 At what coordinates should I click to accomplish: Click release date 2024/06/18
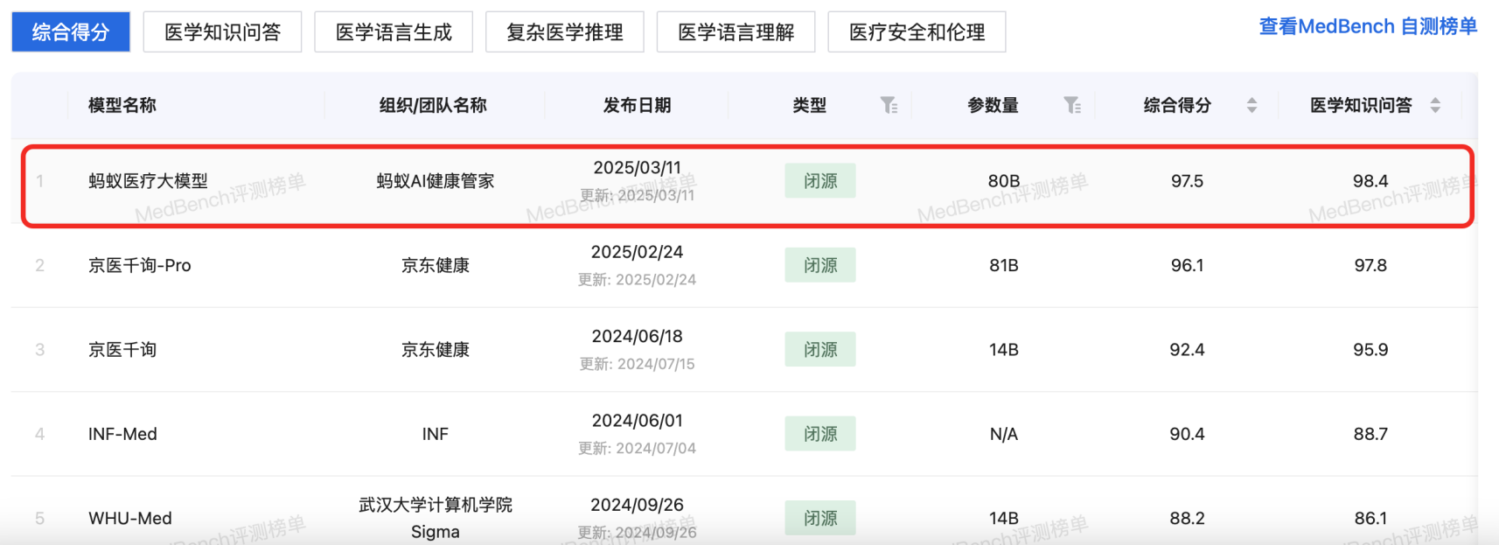tap(637, 336)
